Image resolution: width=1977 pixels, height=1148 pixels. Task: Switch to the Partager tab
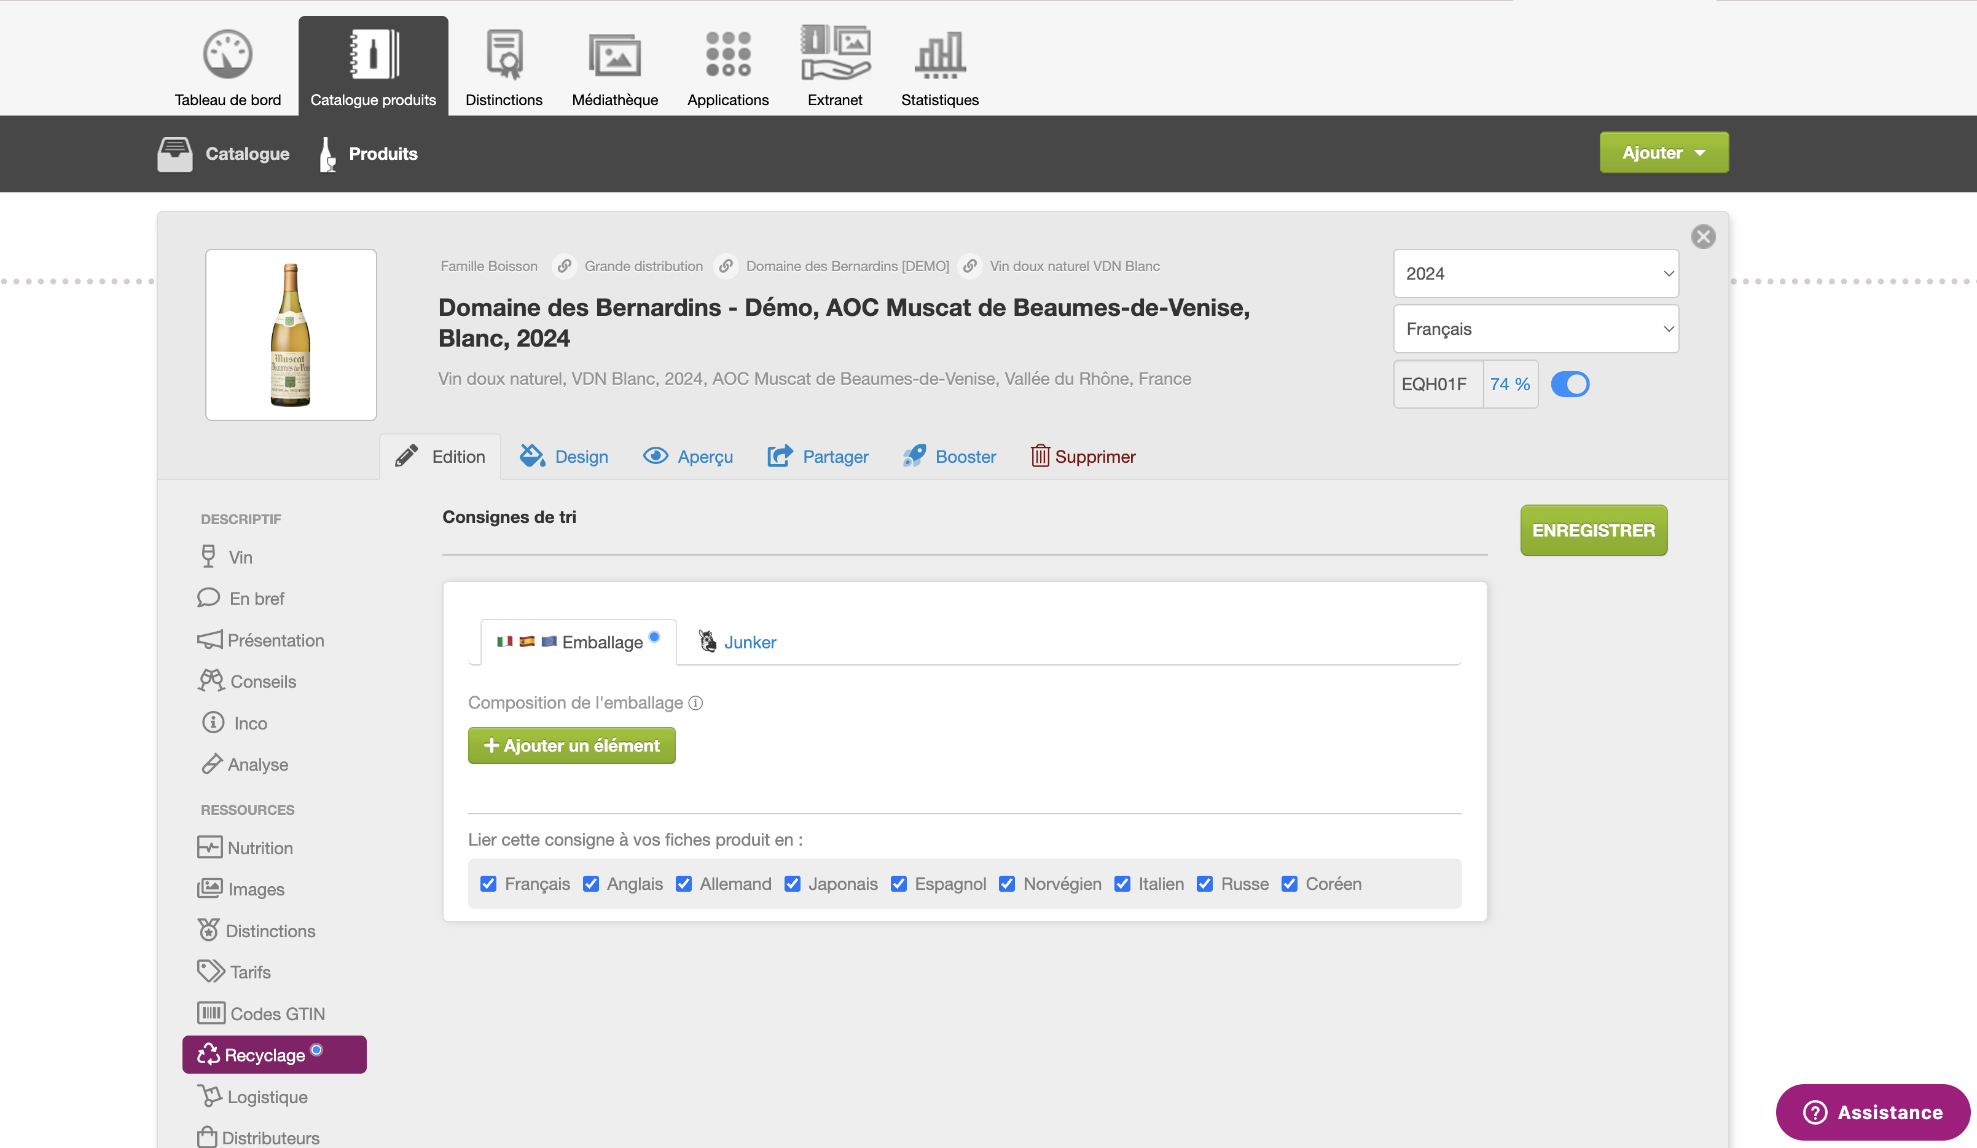818,457
